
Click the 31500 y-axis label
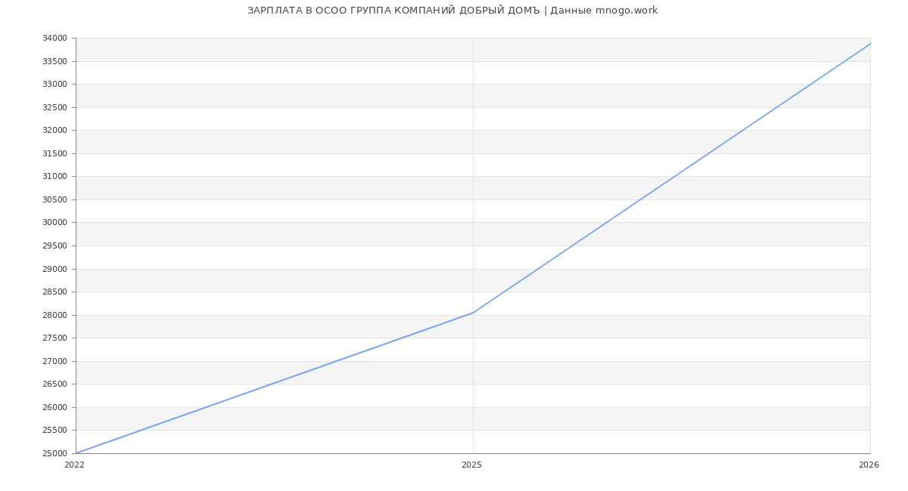[54, 153]
